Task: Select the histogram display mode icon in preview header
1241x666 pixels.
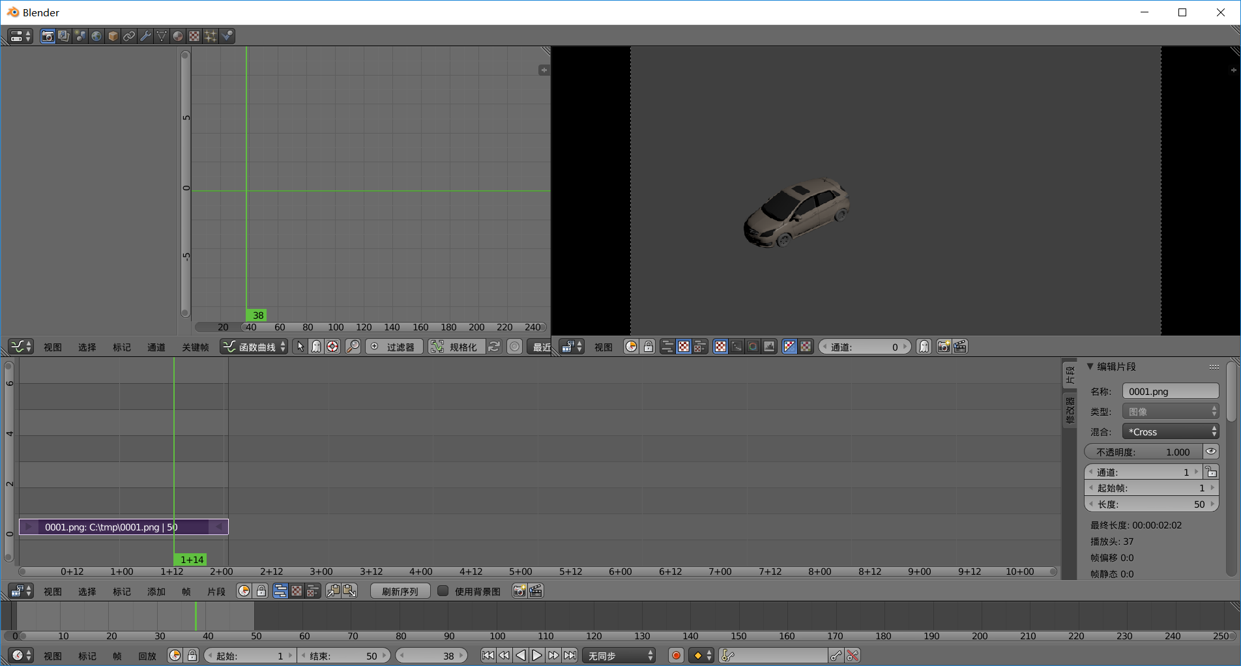Action: point(769,347)
